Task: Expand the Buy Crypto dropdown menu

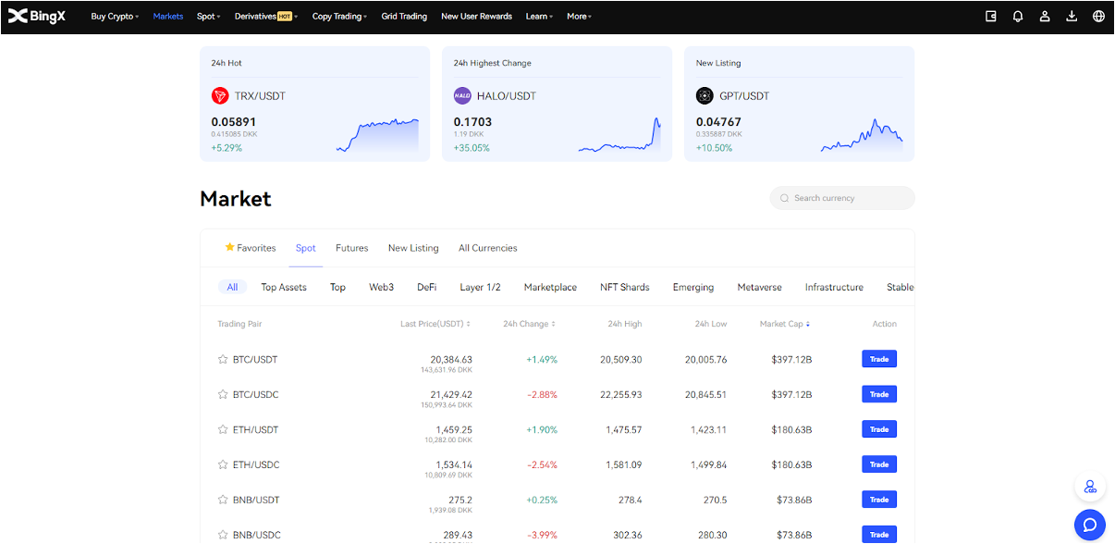Action: point(115,17)
